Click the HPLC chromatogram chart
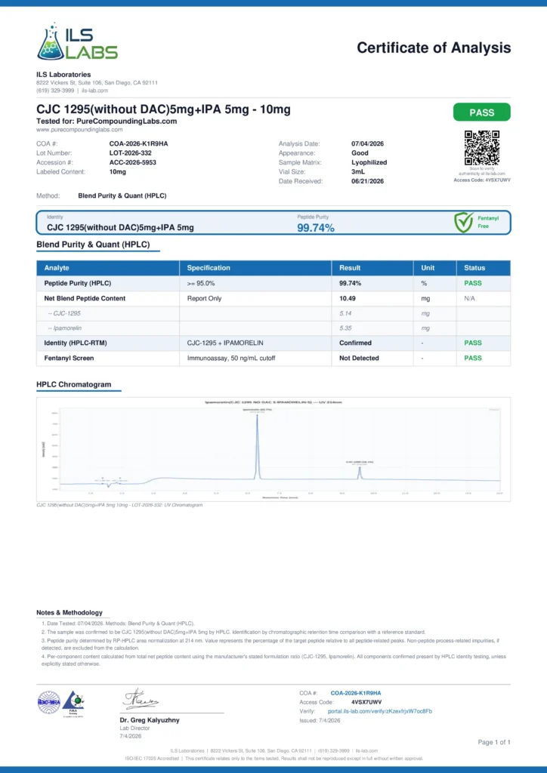Image resolution: width=547 pixels, height=773 pixels. [273, 449]
